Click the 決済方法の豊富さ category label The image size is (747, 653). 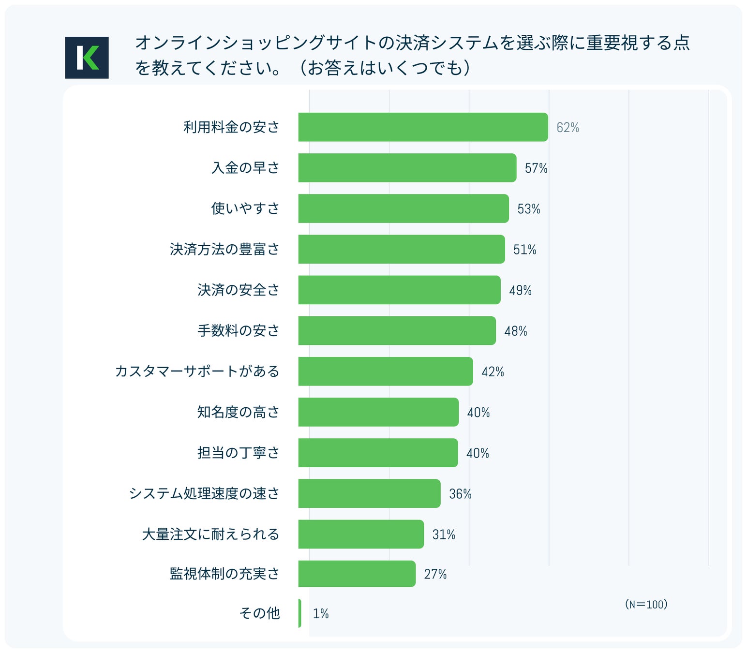coord(224,249)
